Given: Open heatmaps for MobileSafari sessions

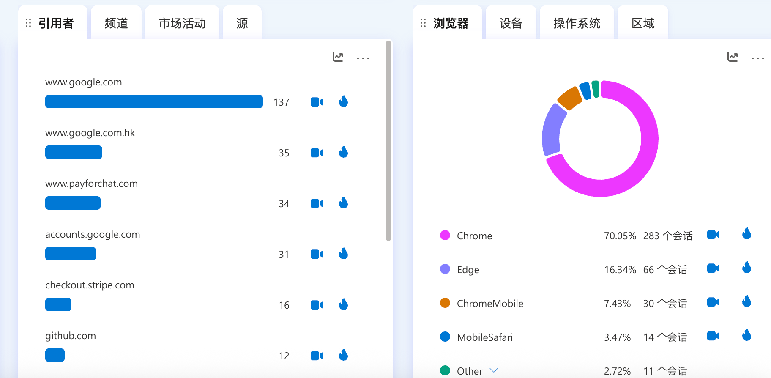Looking at the screenshot, I should [x=747, y=335].
